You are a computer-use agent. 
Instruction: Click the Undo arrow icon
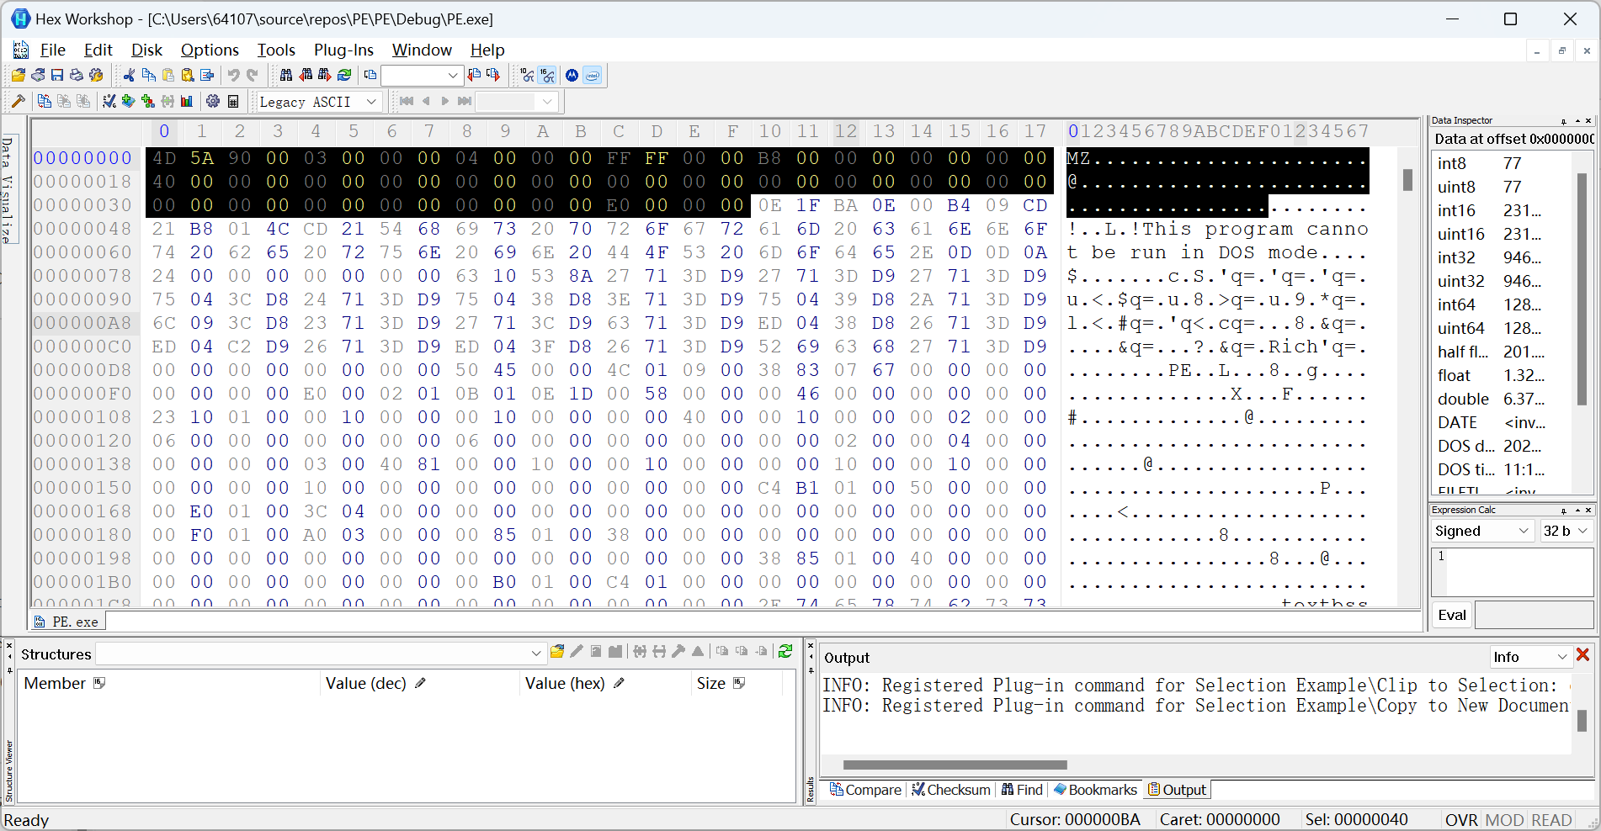point(233,76)
